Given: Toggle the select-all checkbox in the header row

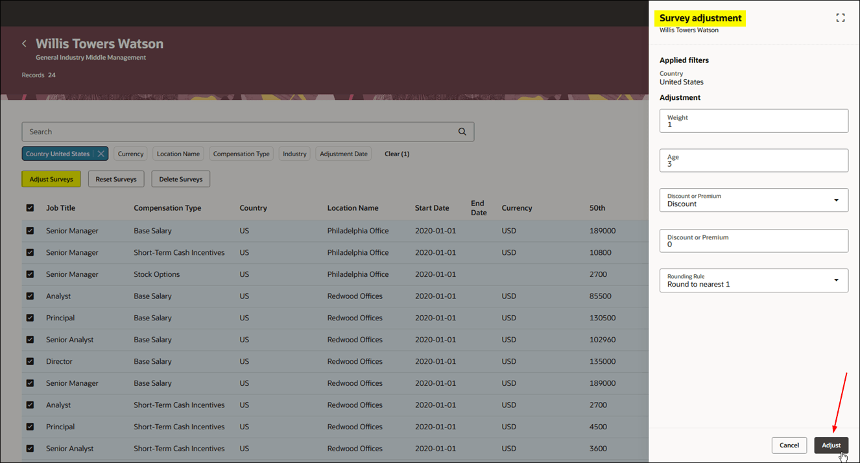Looking at the screenshot, I should (30, 208).
